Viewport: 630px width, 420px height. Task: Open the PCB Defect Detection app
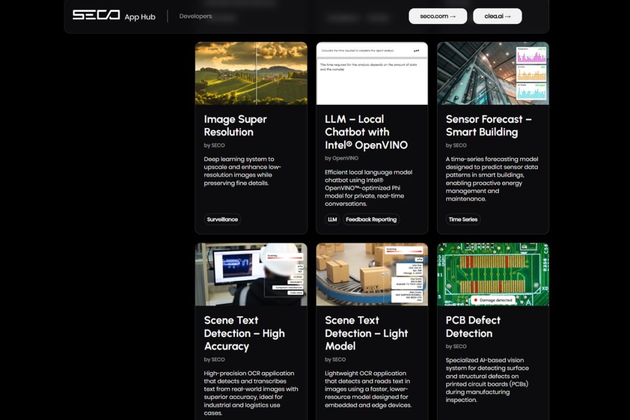tap(472, 327)
